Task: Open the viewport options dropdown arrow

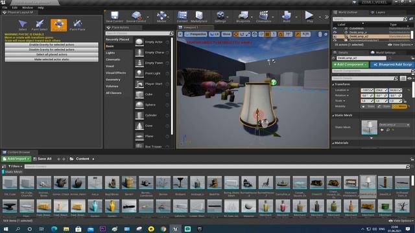Action: tap(180, 34)
